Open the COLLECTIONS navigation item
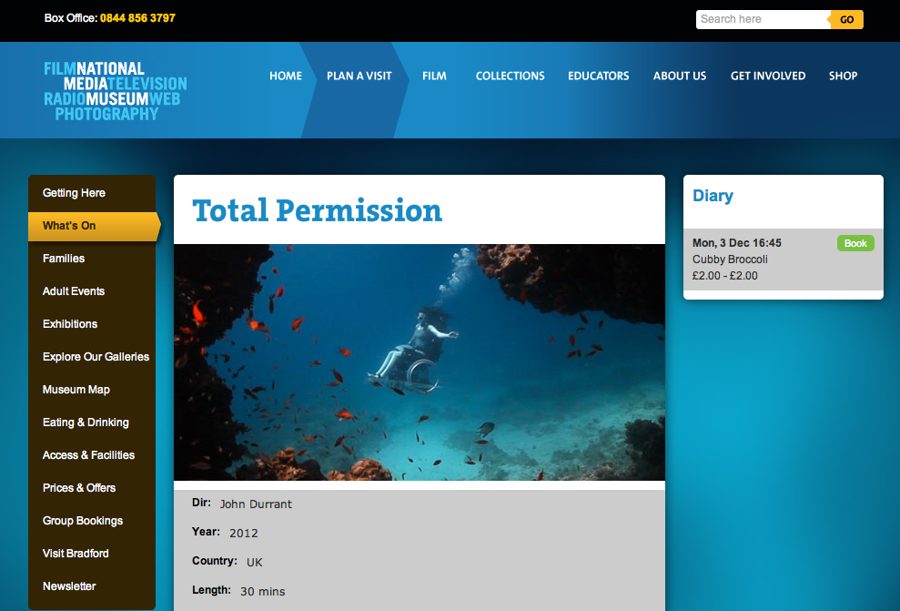 coord(511,76)
